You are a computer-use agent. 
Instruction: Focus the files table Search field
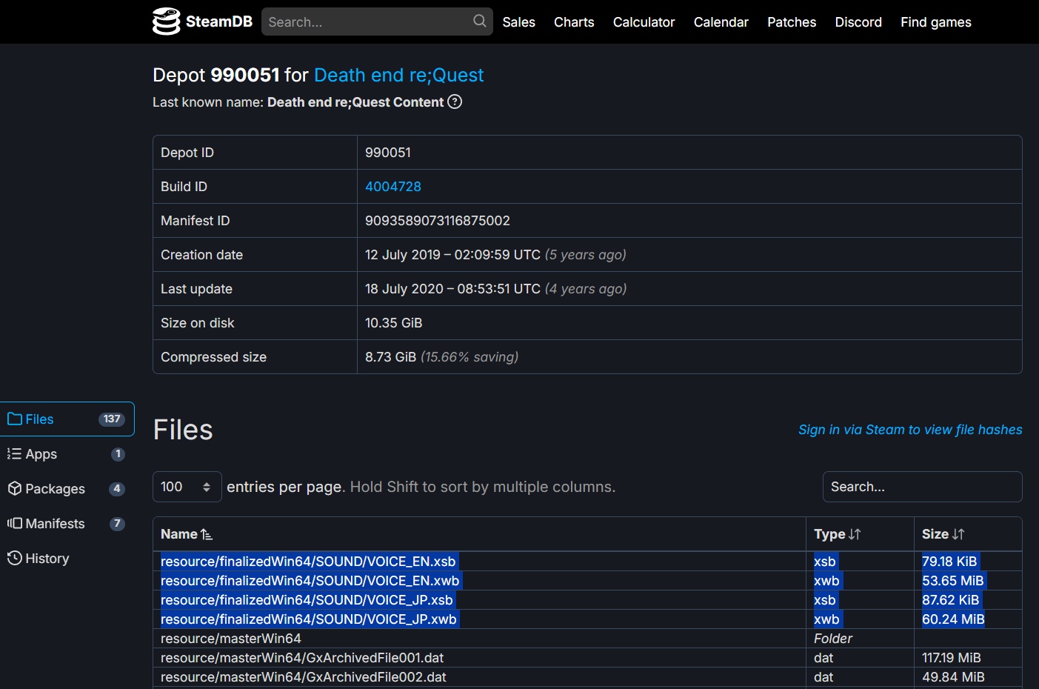click(922, 487)
